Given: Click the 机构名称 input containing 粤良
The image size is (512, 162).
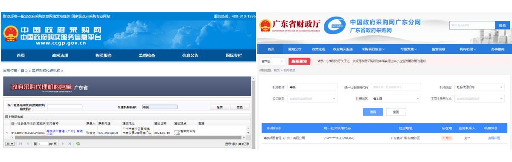Looking at the screenshot, I should tap(312, 87).
